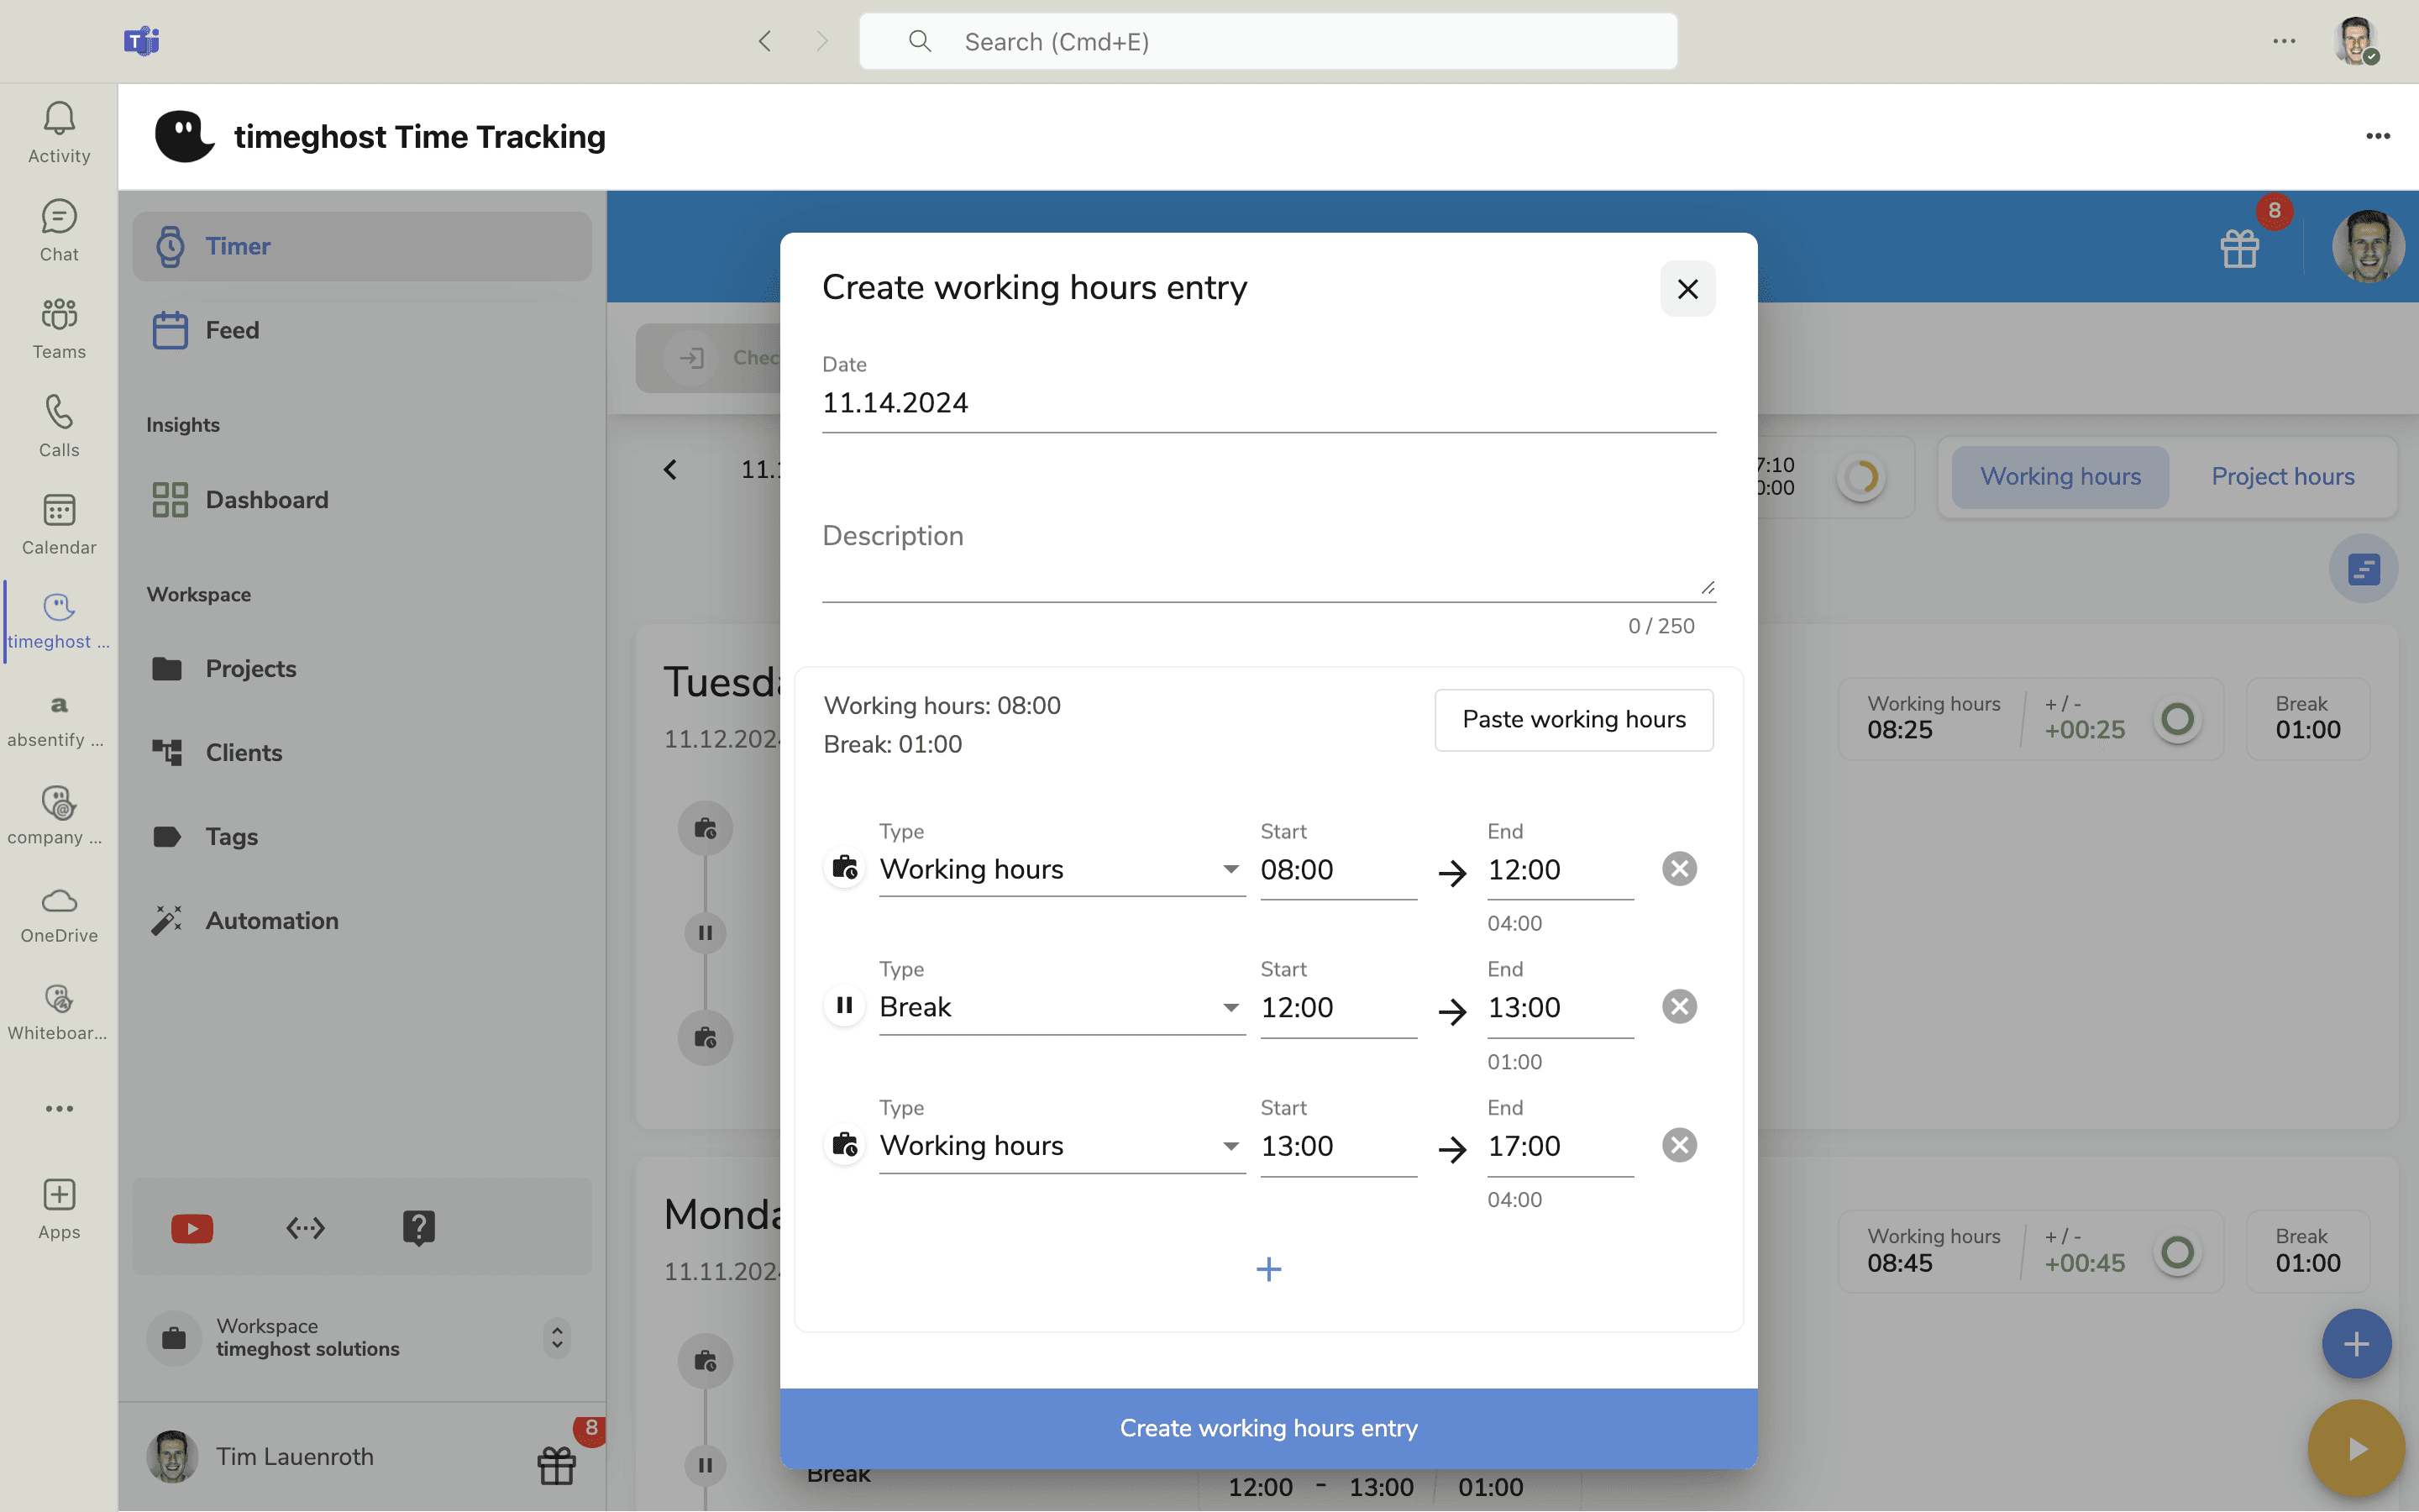
Task: Open Tags in Workspace menu
Action: pos(362,836)
